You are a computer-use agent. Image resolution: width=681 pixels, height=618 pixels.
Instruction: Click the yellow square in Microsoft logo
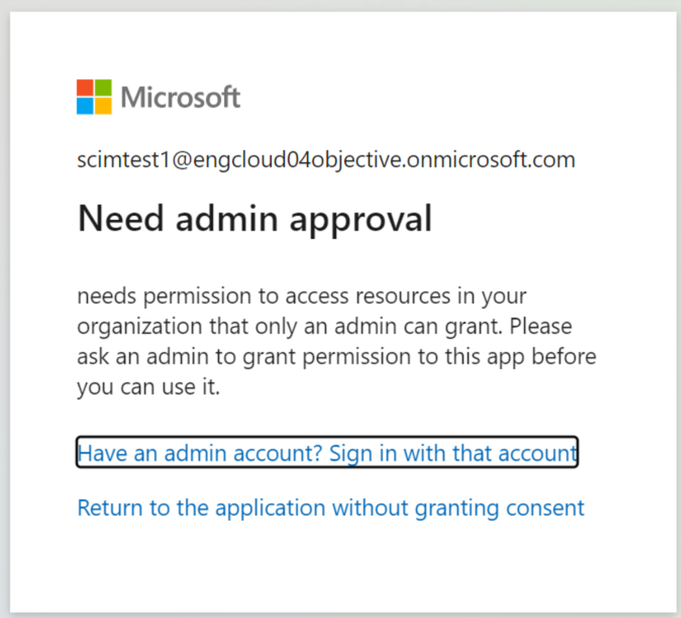[103, 106]
